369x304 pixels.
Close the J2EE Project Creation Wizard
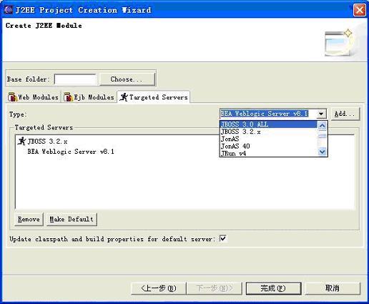360,10
